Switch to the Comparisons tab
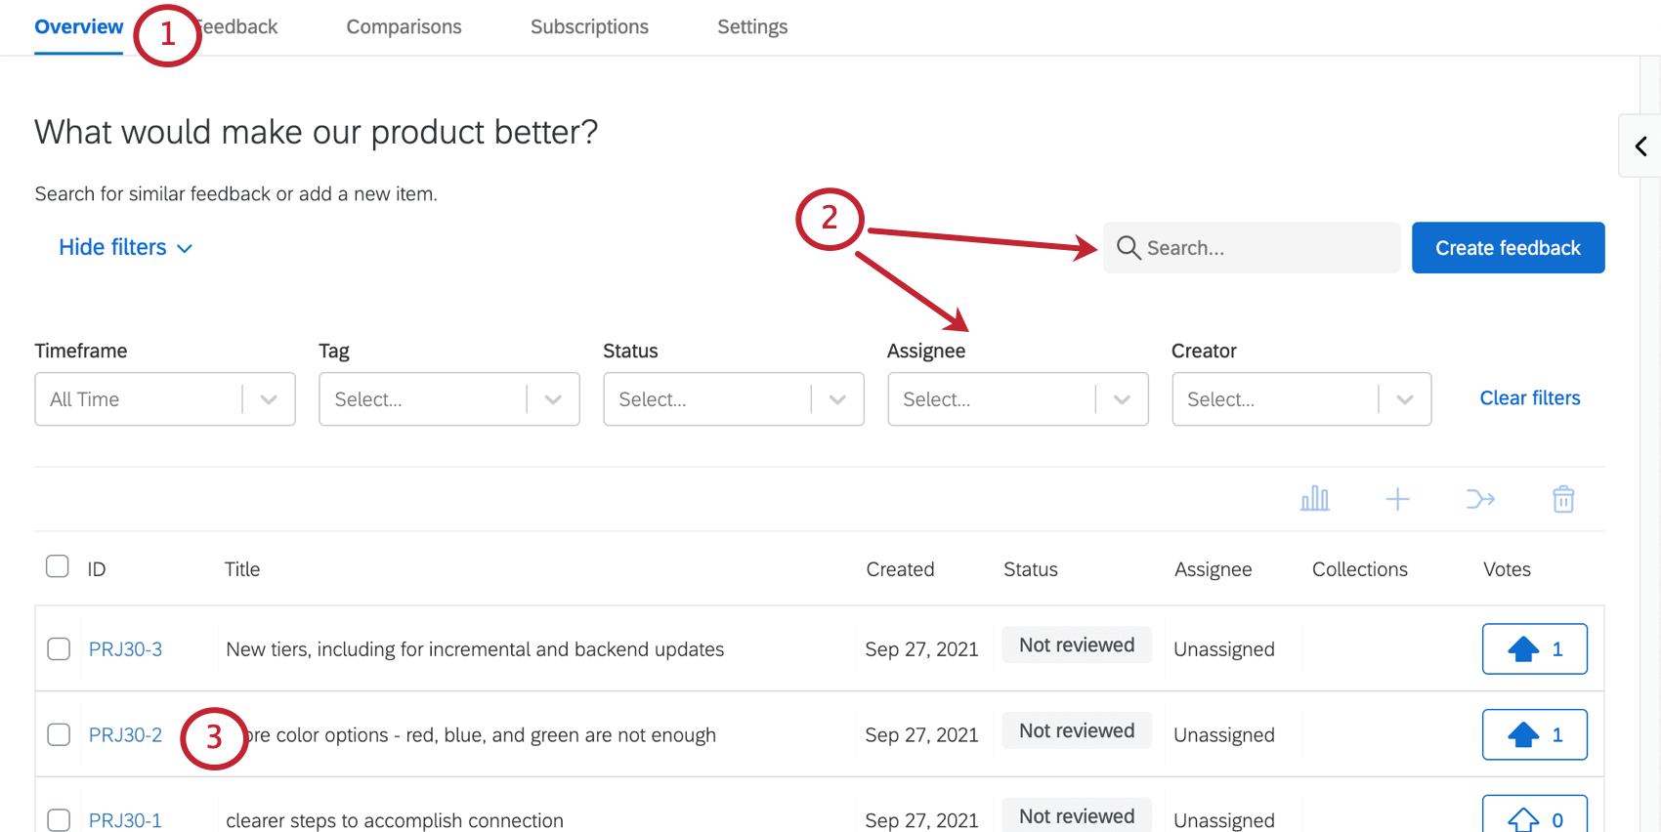 [x=404, y=27]
